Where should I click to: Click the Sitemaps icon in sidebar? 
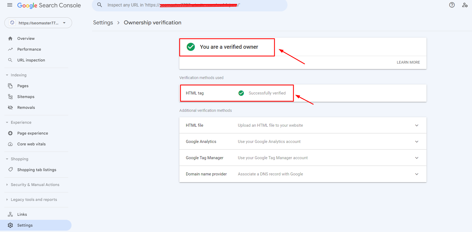point(10,97)
